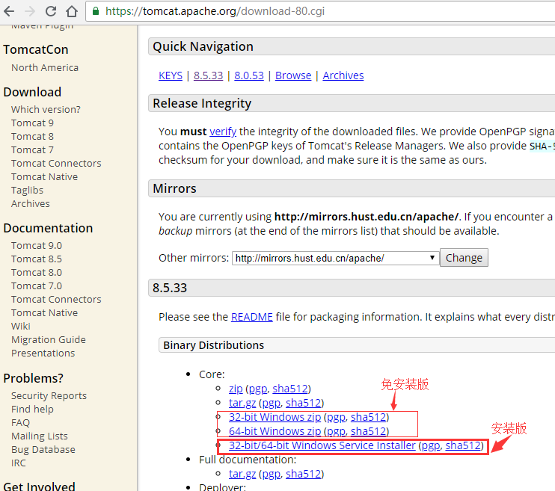555x491 pixels.
Task: Select Tomcat 9 under Download
Action: click(x=32, y=123)
